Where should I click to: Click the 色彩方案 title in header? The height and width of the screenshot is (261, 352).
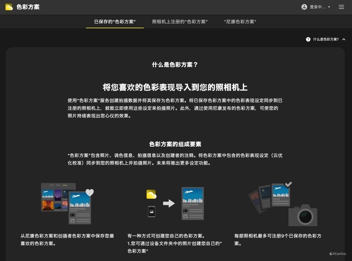(28, 7)
